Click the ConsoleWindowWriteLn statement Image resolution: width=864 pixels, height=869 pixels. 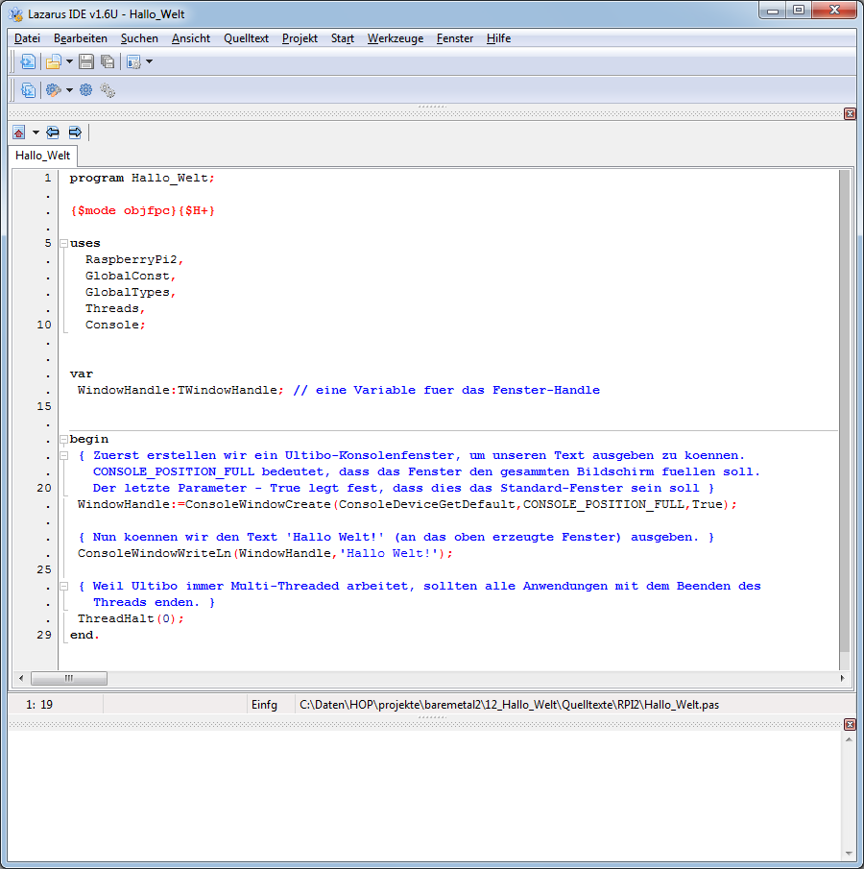coord(265,554)
